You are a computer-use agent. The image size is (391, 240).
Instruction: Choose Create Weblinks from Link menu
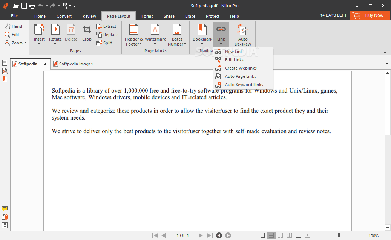point(241,68)
